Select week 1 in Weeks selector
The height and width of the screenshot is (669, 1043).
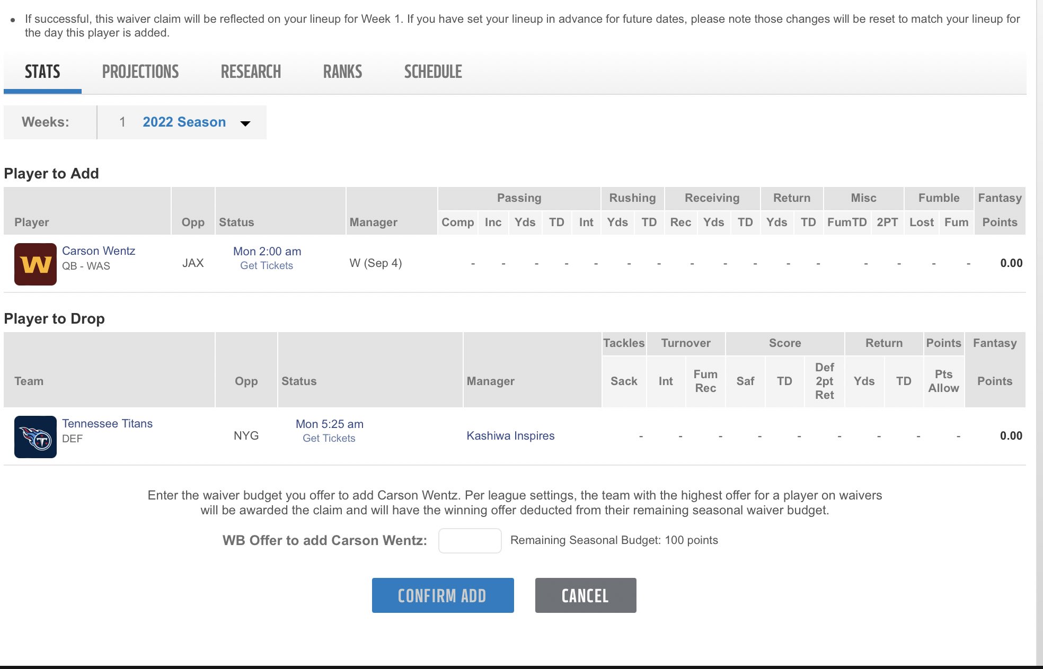tap(122, 122)
